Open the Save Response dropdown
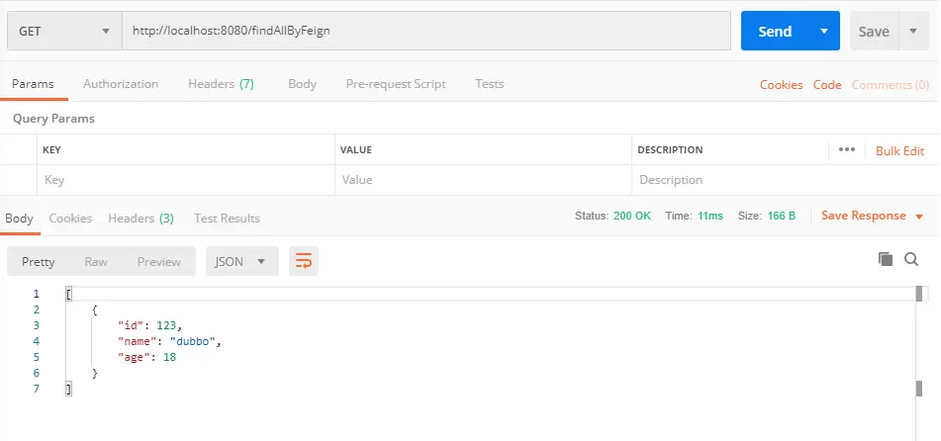Image resolution: width=941 pixels, height=441 pixels. [x=872, y=216]
